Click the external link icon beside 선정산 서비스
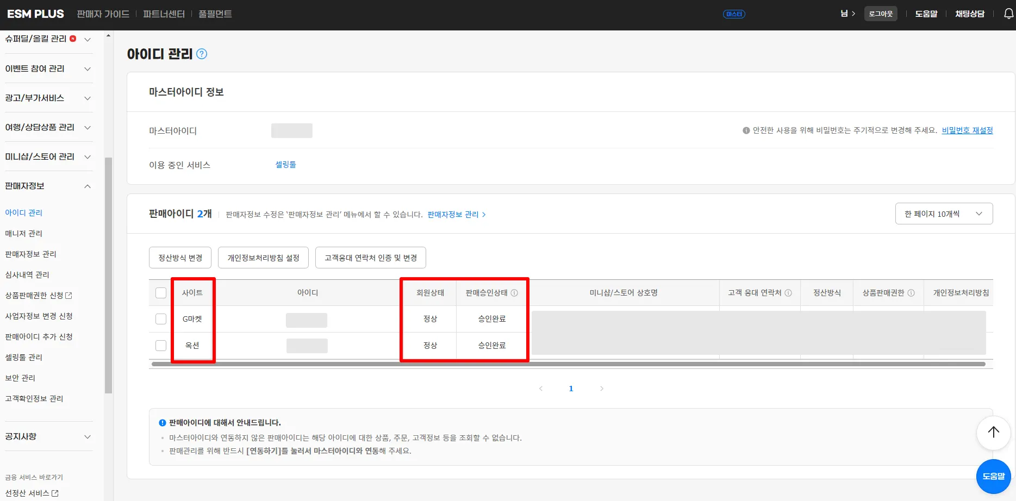 [55, 493]
